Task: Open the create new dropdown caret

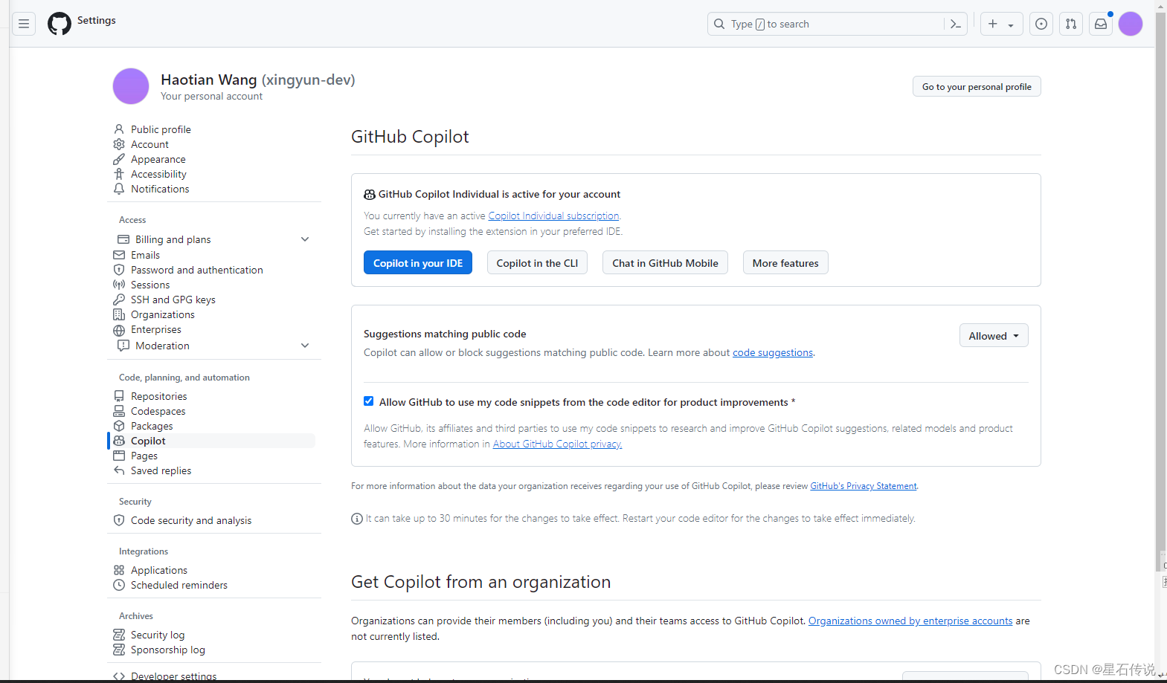Action: coord(1011,25)
